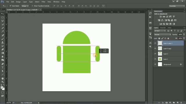Open the Image menu
This screenshot has width=186, height=104.
point(18,2)
